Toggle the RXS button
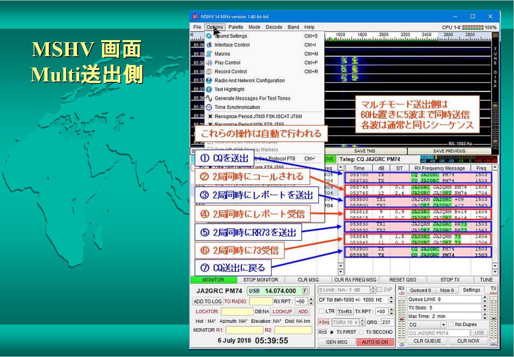 click(x=322, y=332)
